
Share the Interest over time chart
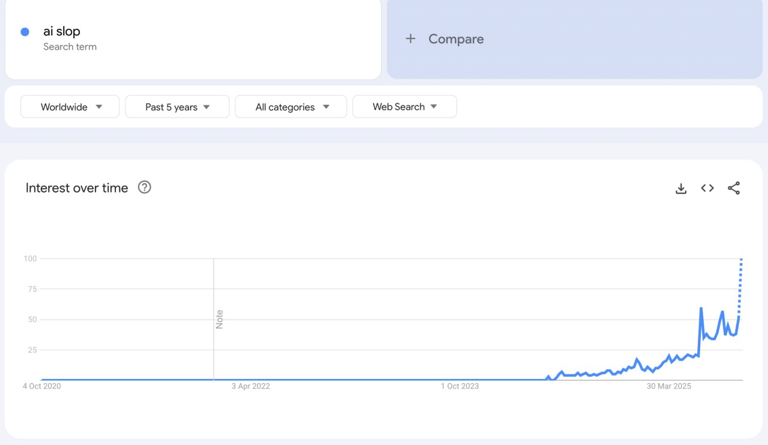click(x=734, y=188)
